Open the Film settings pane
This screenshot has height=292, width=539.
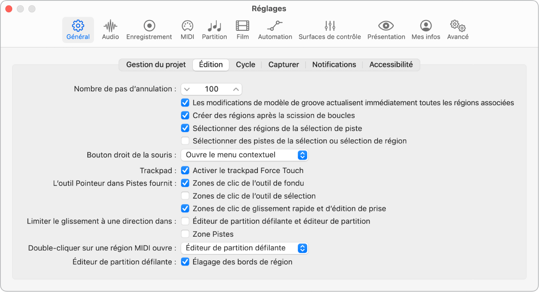pos(242,30)
